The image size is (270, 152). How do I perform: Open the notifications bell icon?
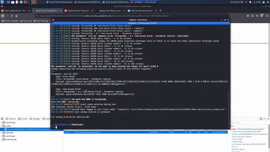click(250, 2)
